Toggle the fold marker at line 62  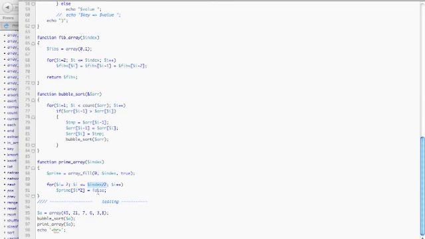[x=33, y=27]
